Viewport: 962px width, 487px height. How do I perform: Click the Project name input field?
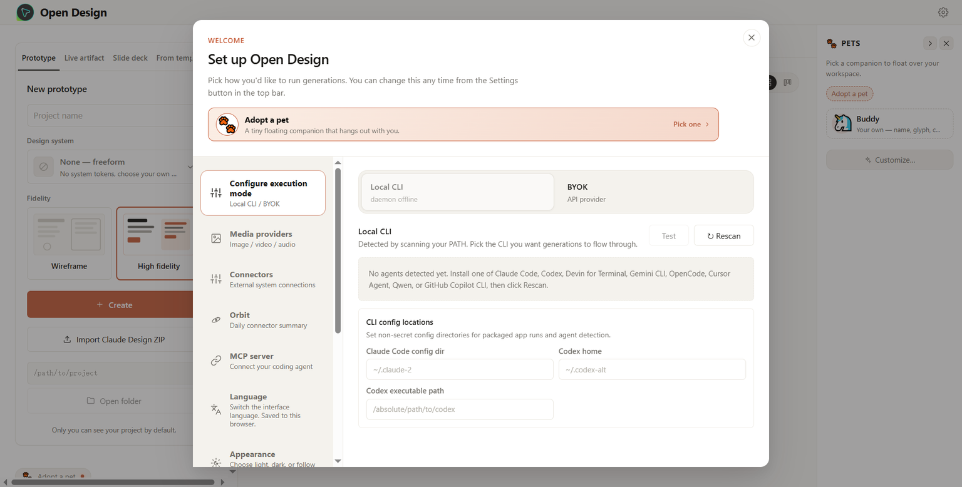click(110, 115)
